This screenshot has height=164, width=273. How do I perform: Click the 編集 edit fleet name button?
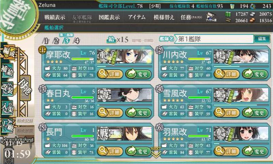262,39
